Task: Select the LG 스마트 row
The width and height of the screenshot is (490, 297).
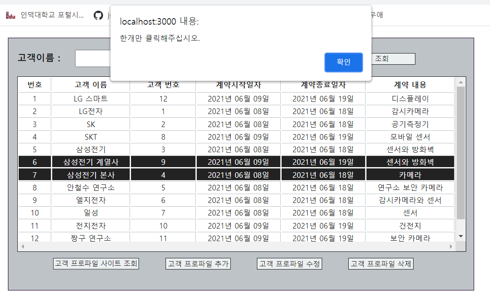Action: tap(90, 97)
